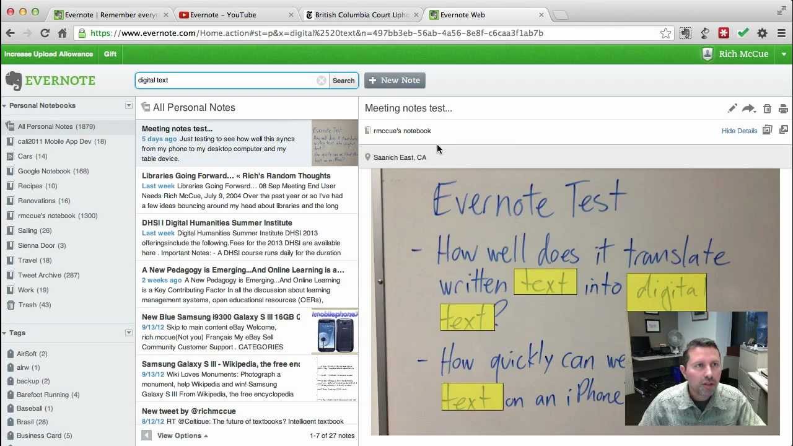Screen dimensions: 793x446
Task: Click the Evernote web clipper extension icon
Action: [685, 33]
